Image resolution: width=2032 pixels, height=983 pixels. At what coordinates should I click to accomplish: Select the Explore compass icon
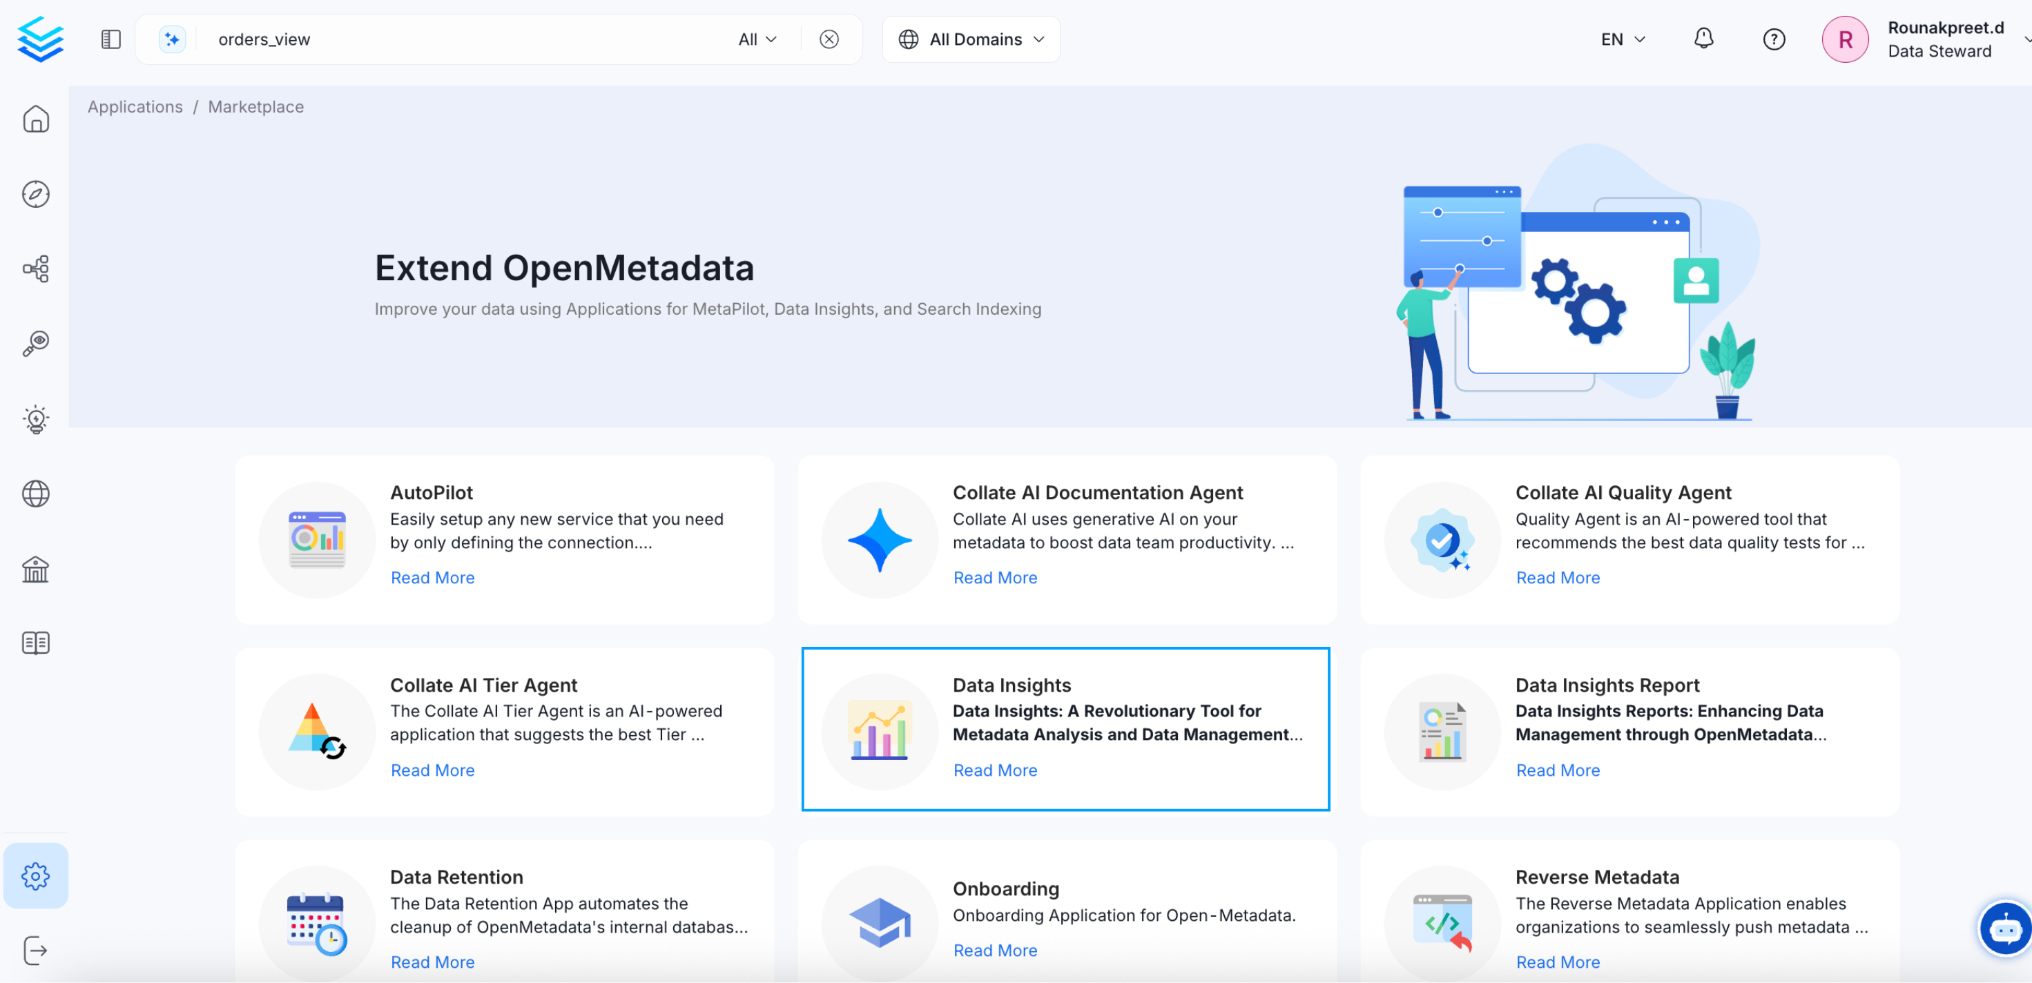click(x=37, y=193)
